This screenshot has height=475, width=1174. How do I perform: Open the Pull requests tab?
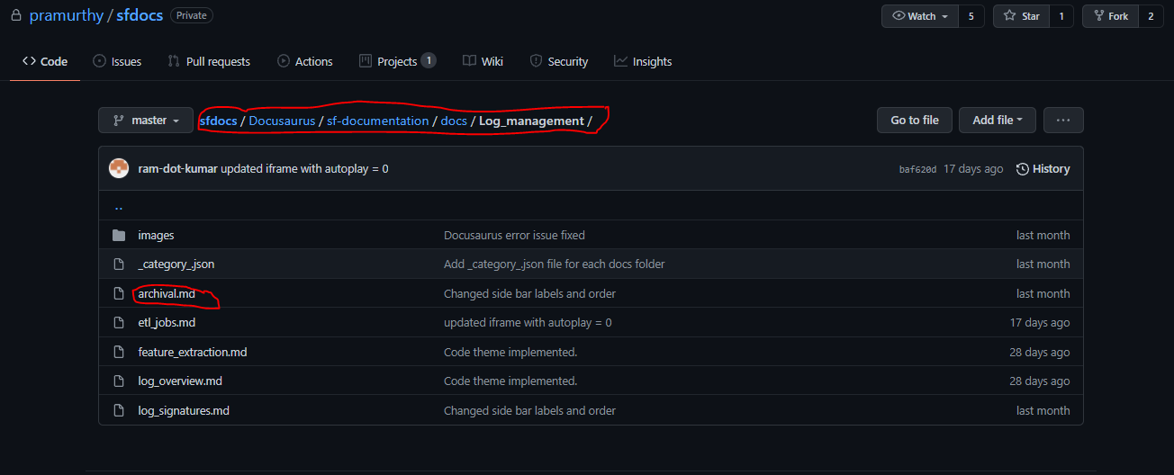(209, 61)
